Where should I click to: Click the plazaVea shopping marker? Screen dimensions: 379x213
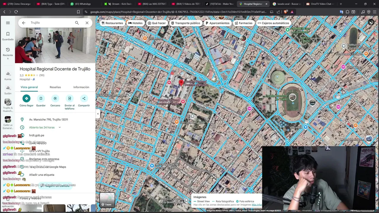(x=306, y=127)
